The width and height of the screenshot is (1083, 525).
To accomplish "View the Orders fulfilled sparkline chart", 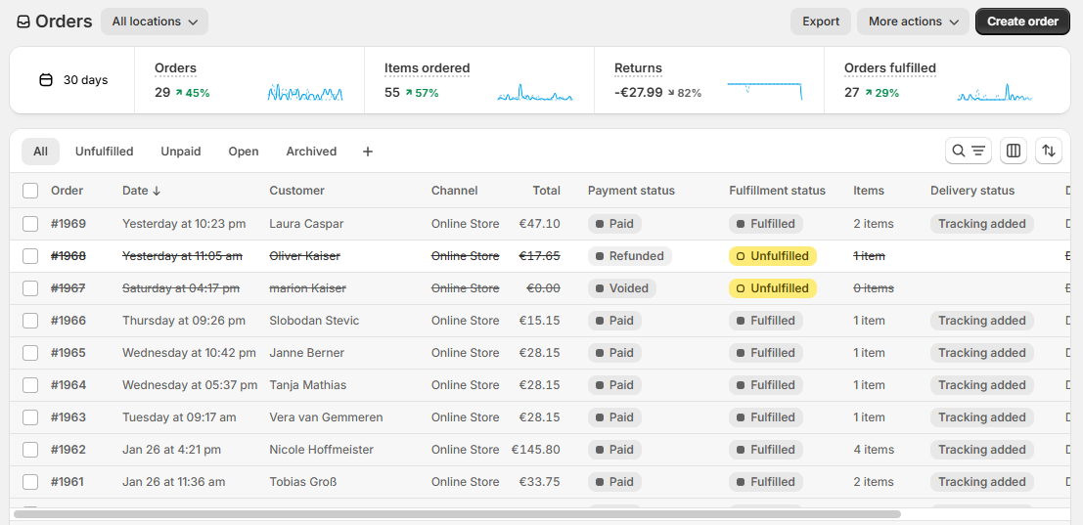I will [x=995, y=93].
